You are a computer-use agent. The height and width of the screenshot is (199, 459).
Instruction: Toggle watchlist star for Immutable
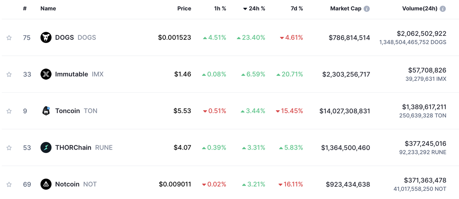click(x=9, y=74)
